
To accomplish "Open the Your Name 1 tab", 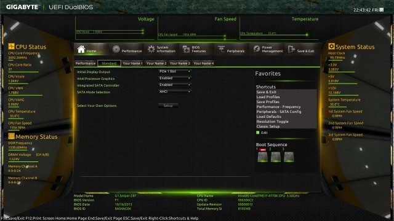I will click(x=133, y=63).
